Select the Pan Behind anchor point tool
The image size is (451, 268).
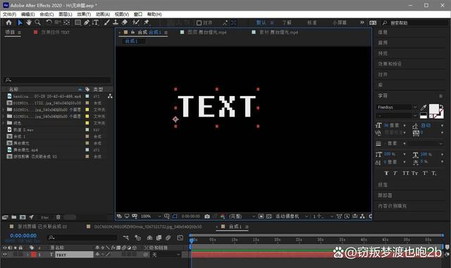pyautogui.click(x=66, y=23)
